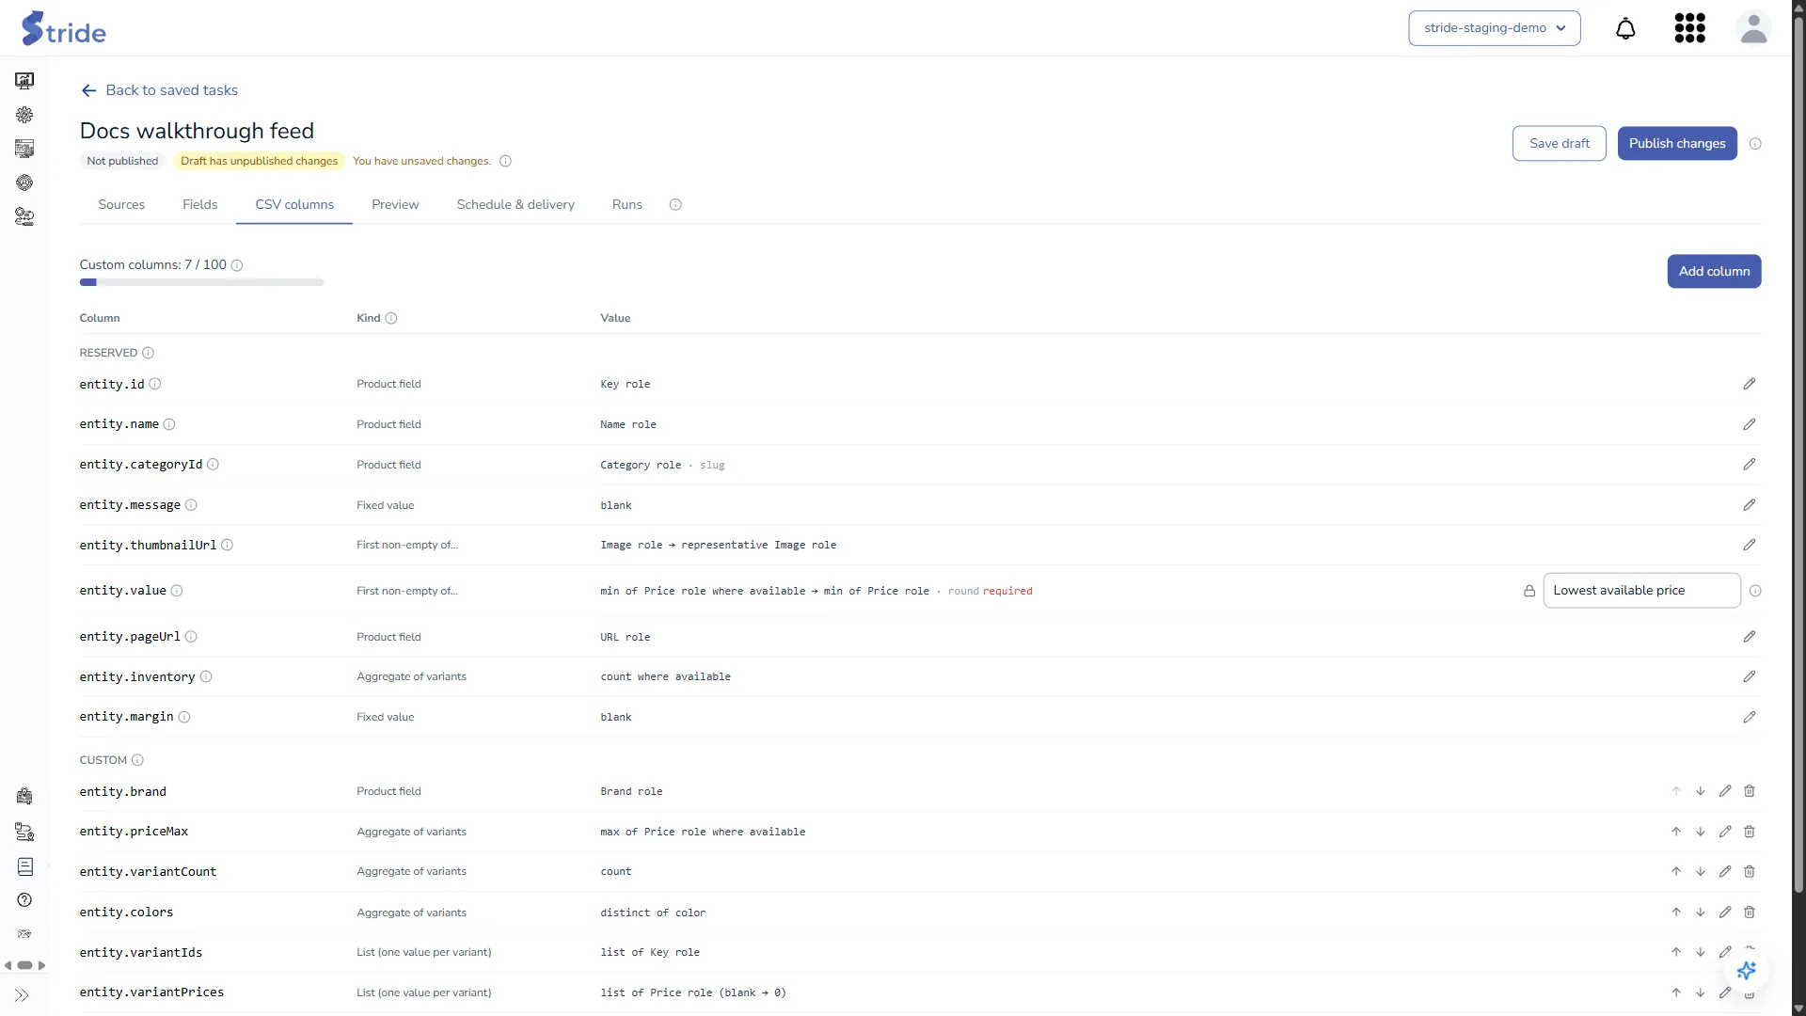
Task: Open the Schedule & delivery tab
Action: pyautogui.click(x=515, y=204)
